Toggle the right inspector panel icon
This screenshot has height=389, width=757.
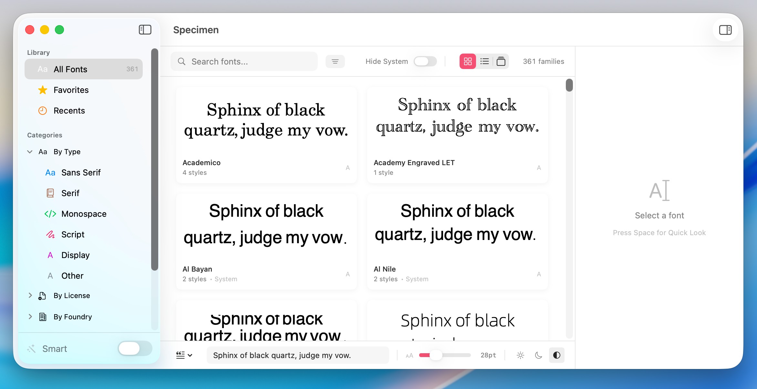(x=725, y=30)
